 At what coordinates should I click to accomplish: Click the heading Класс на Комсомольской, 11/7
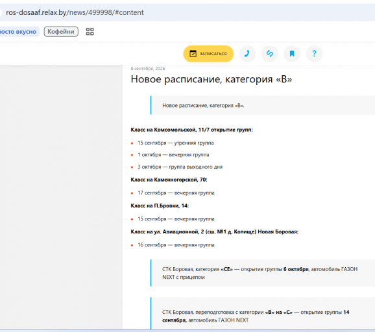(191, 130)
